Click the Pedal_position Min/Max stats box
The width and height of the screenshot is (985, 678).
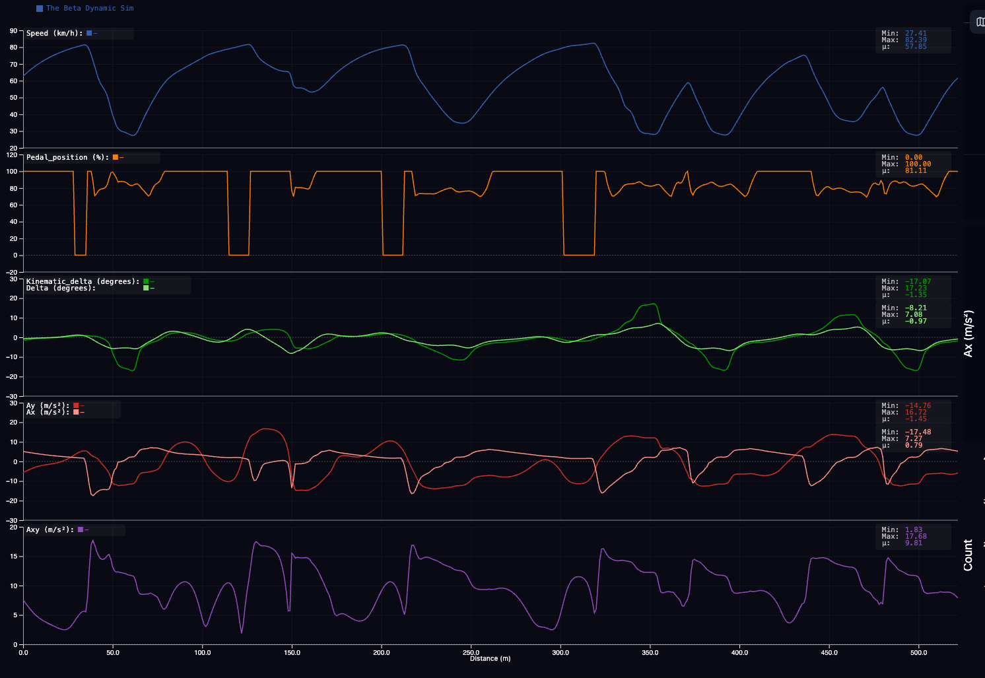(913, 164)
